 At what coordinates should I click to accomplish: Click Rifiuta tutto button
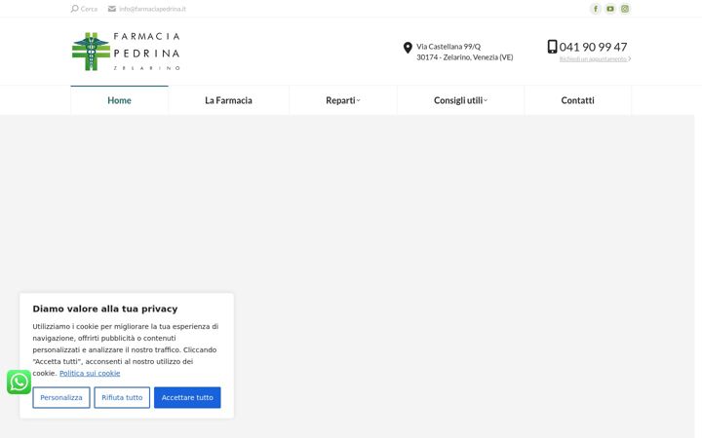pos(122,397)
